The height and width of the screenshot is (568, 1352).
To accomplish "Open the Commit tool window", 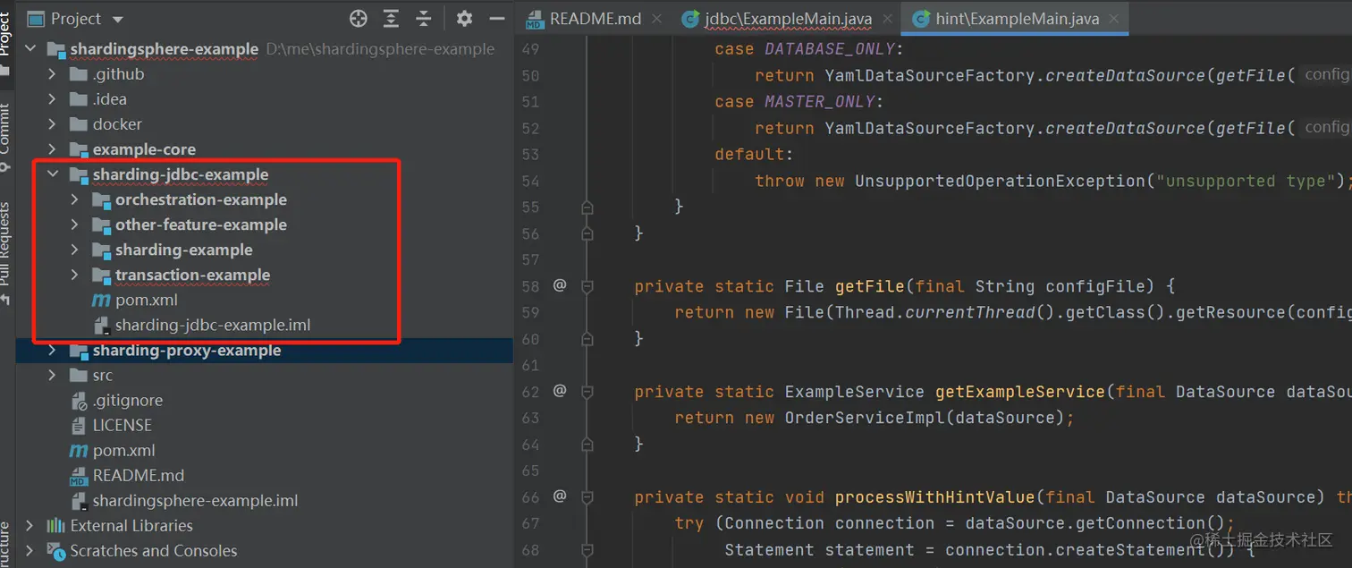I will 5,139.
